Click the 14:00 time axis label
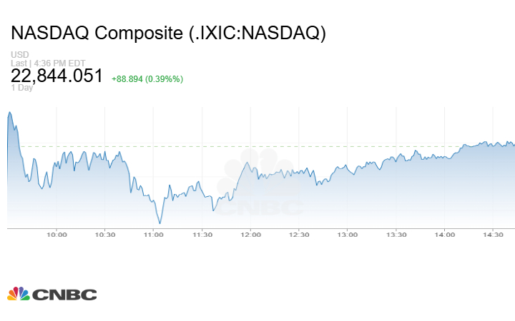Screen dimensions: 515x321 (444, 235)
